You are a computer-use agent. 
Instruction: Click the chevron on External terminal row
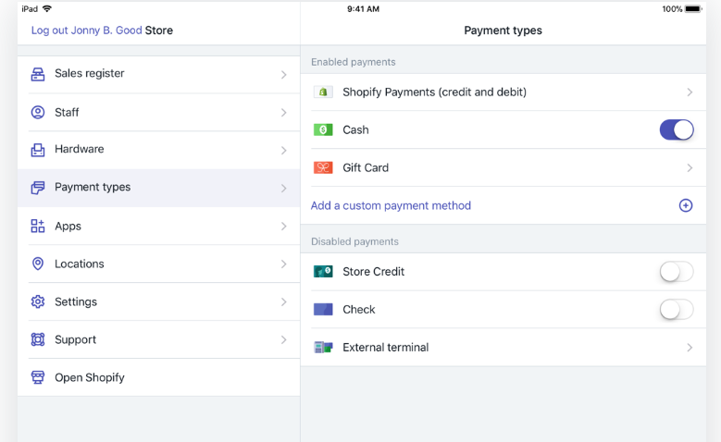coord(690,348)
